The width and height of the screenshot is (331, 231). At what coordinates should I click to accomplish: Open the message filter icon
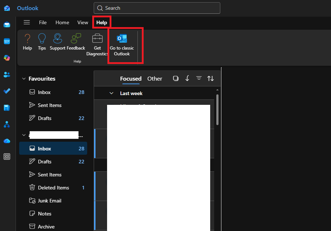pos(199,78)
